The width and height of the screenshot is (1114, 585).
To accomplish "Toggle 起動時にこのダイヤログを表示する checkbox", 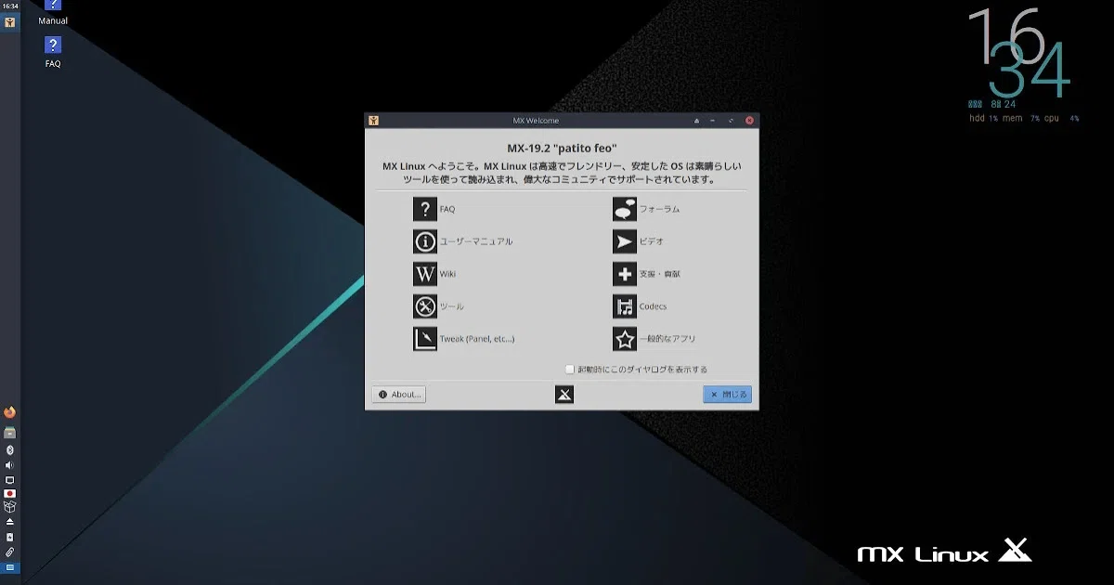I will click(570, 369).
